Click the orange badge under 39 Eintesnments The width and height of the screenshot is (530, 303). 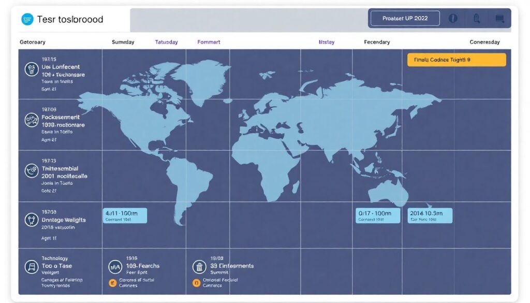tap(196, 283)
